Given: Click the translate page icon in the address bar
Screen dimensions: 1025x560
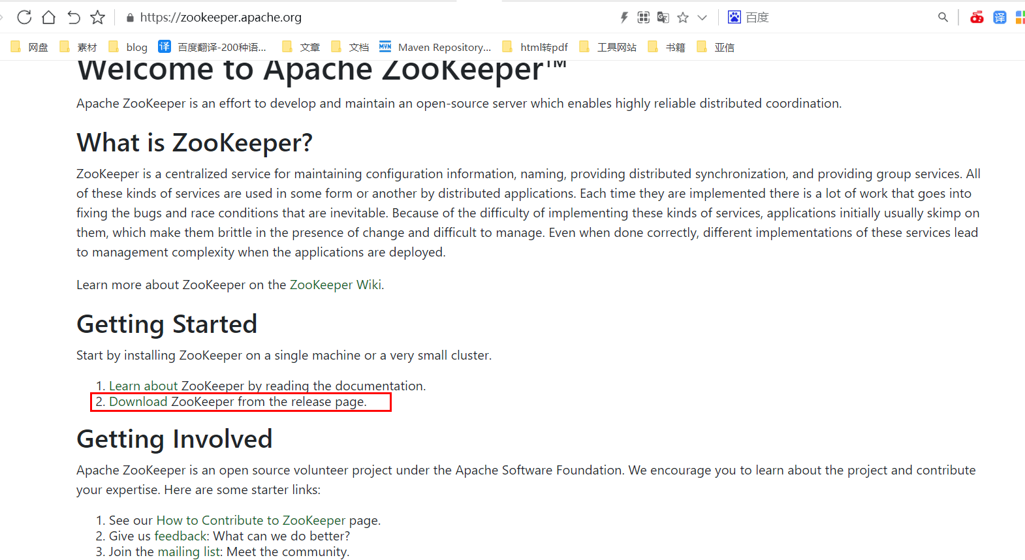Looking at the screenshot, I should point(663,18).
